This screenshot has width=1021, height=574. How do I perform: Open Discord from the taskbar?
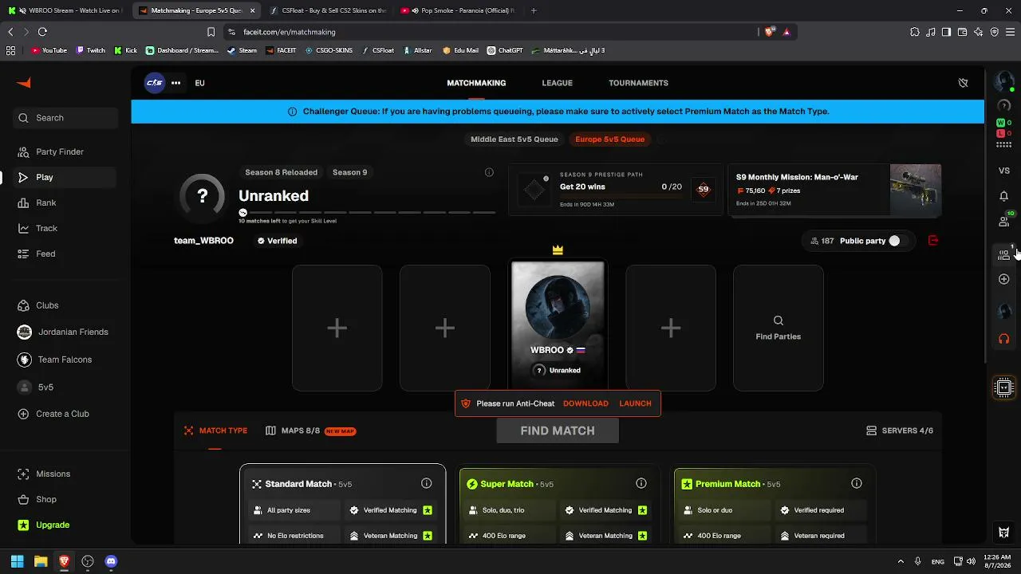click(111, 561)
